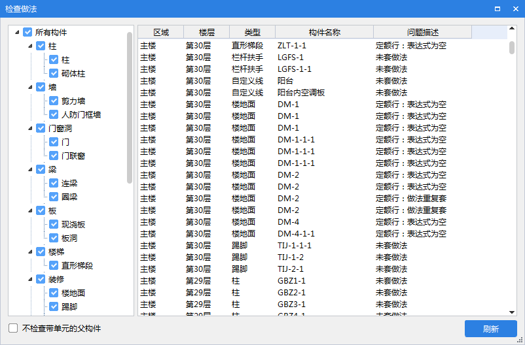Viewport: 525px width, 345px height.
Task: Sort by 构件名称 column header
Action: click(325, 32)
